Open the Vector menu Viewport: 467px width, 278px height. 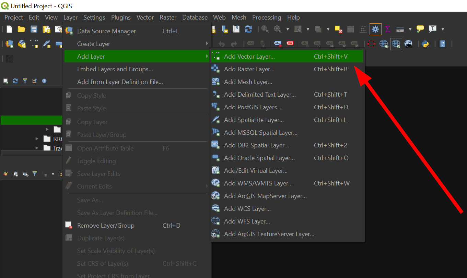point(145,17)
